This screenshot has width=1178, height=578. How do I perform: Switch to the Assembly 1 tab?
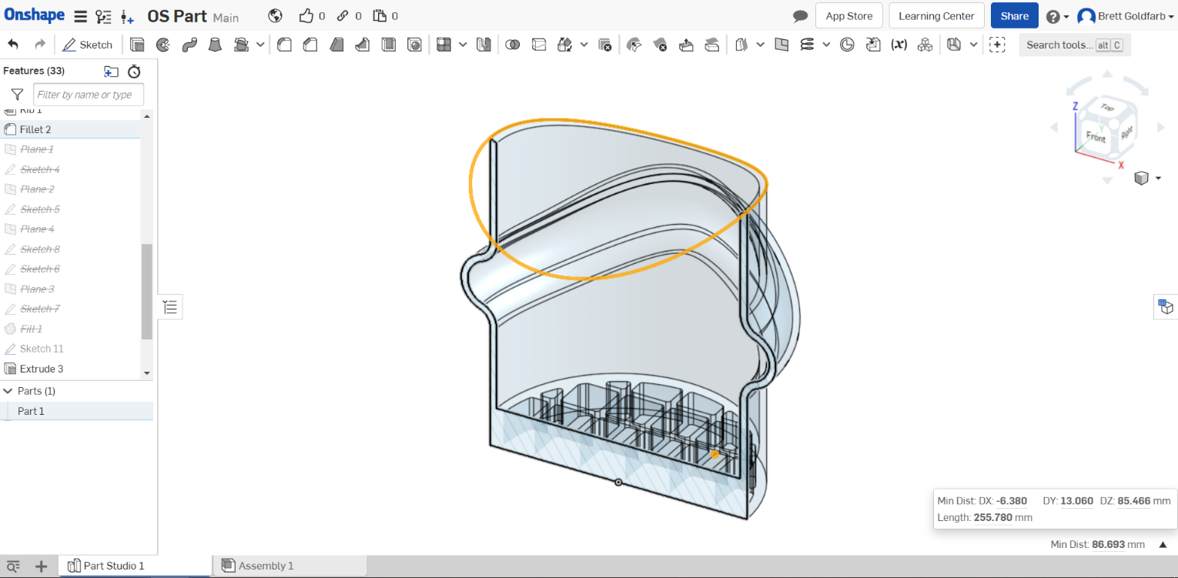coord(266,566)
